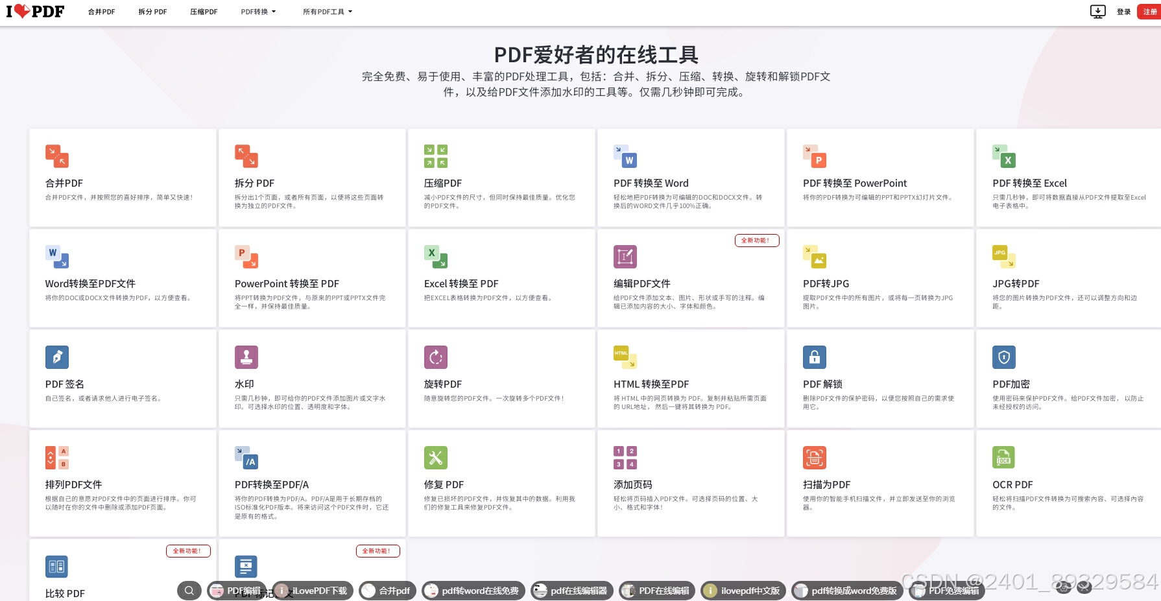Viewport: 1161px width, 601px height.
Task: Click the OCR PDF icon
Action: (x=1004, y=458)
